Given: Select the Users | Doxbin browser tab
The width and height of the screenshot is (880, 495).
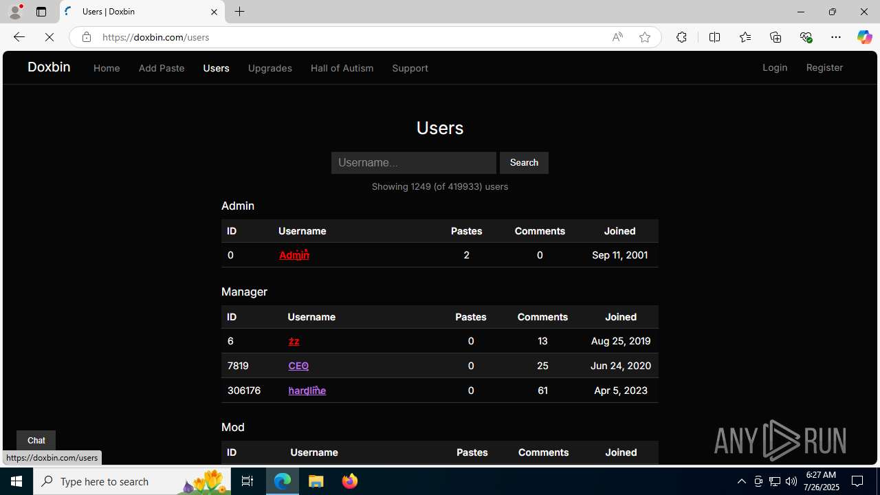Looking at the screenshot, I should point(142,12).
